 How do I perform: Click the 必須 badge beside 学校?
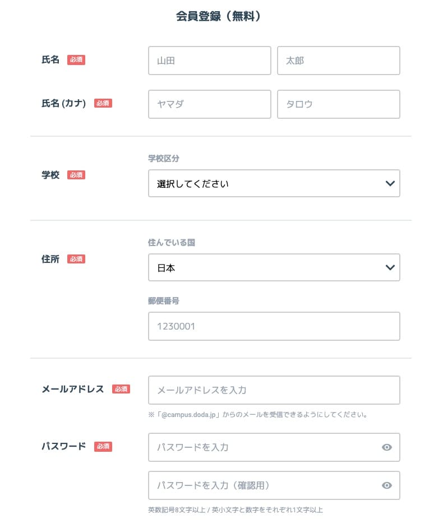76,175
